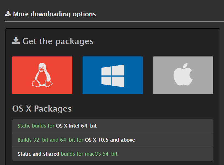Click bold text OS X Intel 64-bit

76,126
